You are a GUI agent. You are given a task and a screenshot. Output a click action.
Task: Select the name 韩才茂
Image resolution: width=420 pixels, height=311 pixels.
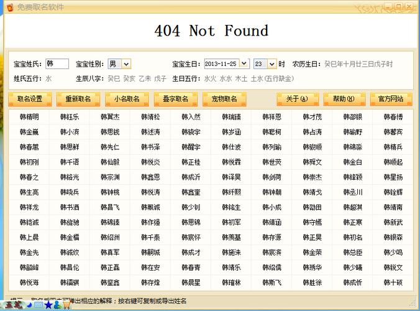[313, 117]
